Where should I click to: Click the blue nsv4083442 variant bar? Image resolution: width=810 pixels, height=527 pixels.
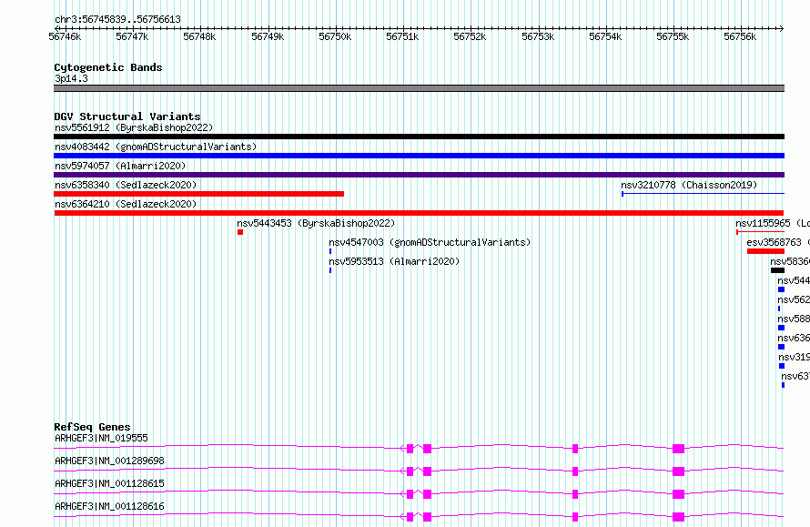pyautogui.click(x=419, y=156)
